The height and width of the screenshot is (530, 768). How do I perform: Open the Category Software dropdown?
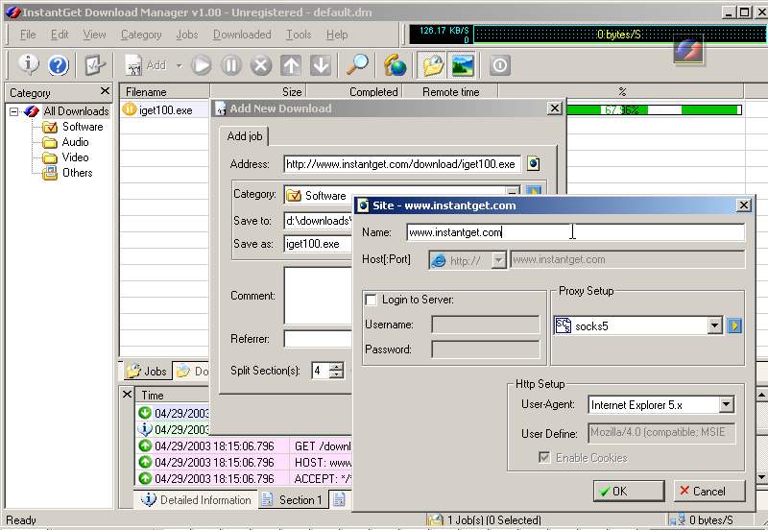coord(513,191)
